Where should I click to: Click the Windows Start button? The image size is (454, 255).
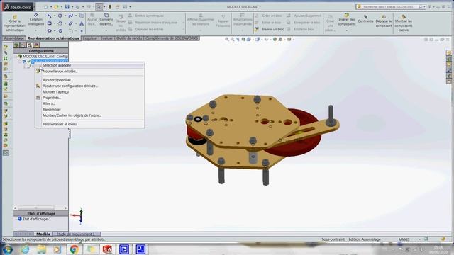tap(7, 249)
